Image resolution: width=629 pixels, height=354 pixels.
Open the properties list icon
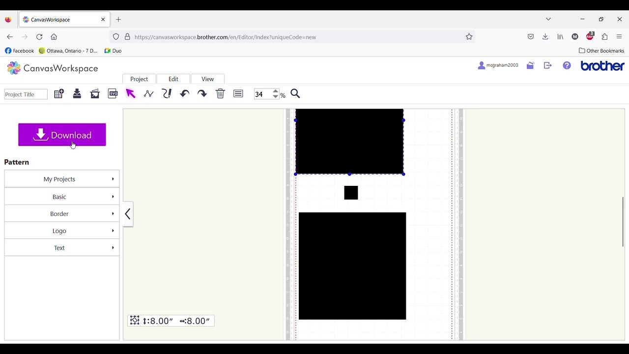[238, 94]
